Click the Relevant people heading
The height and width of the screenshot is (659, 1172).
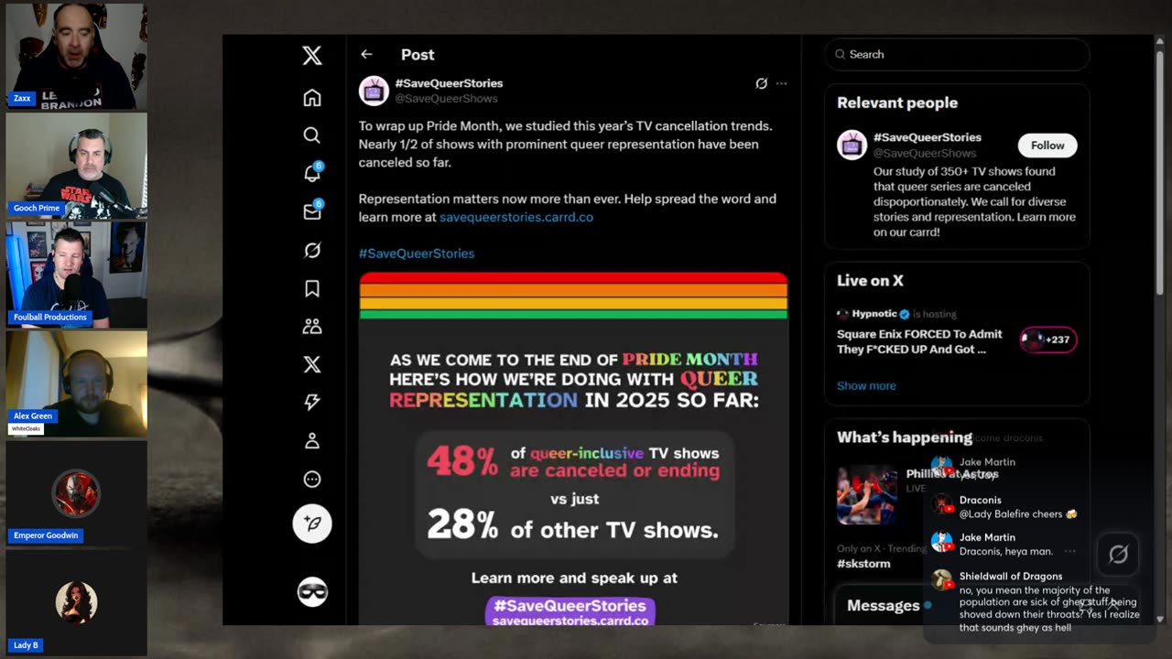pyautogui.click(x=897, y=103)
